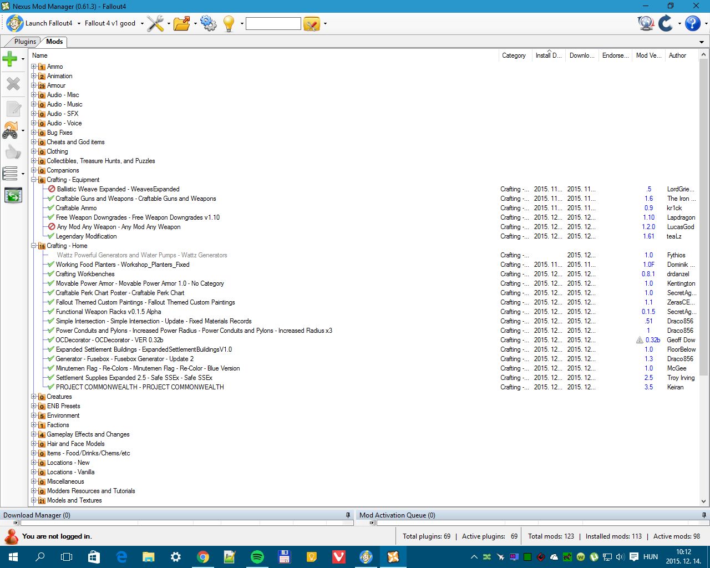The image size is (710, 568).
Task: Select the Gameplay Effects and Changes category
Action: [88, 434]
